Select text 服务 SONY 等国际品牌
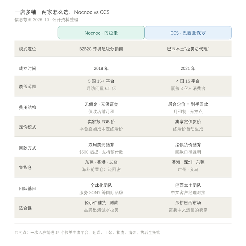 point(101,193)
